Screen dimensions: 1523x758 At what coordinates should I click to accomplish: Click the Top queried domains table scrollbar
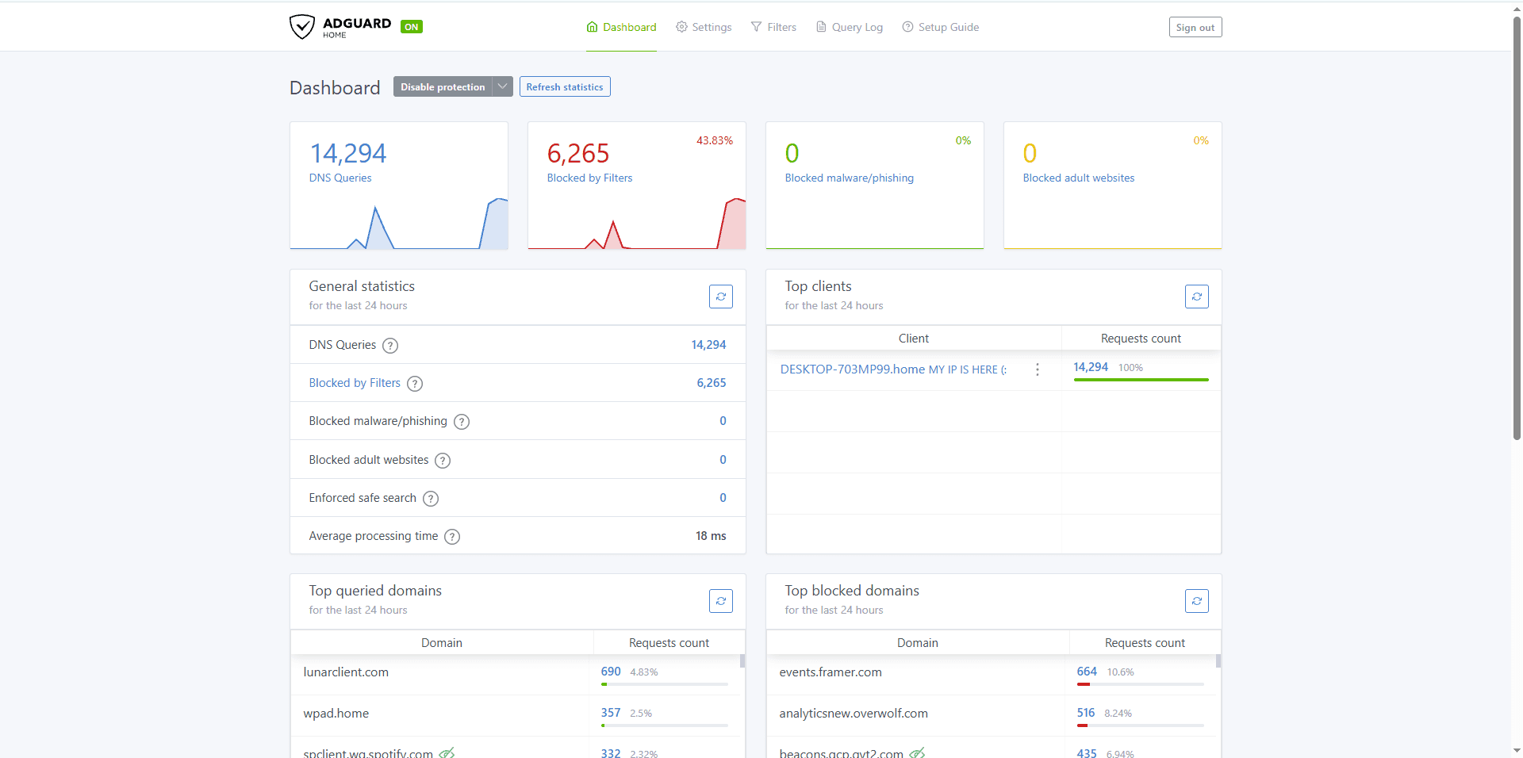click(742, 661)
